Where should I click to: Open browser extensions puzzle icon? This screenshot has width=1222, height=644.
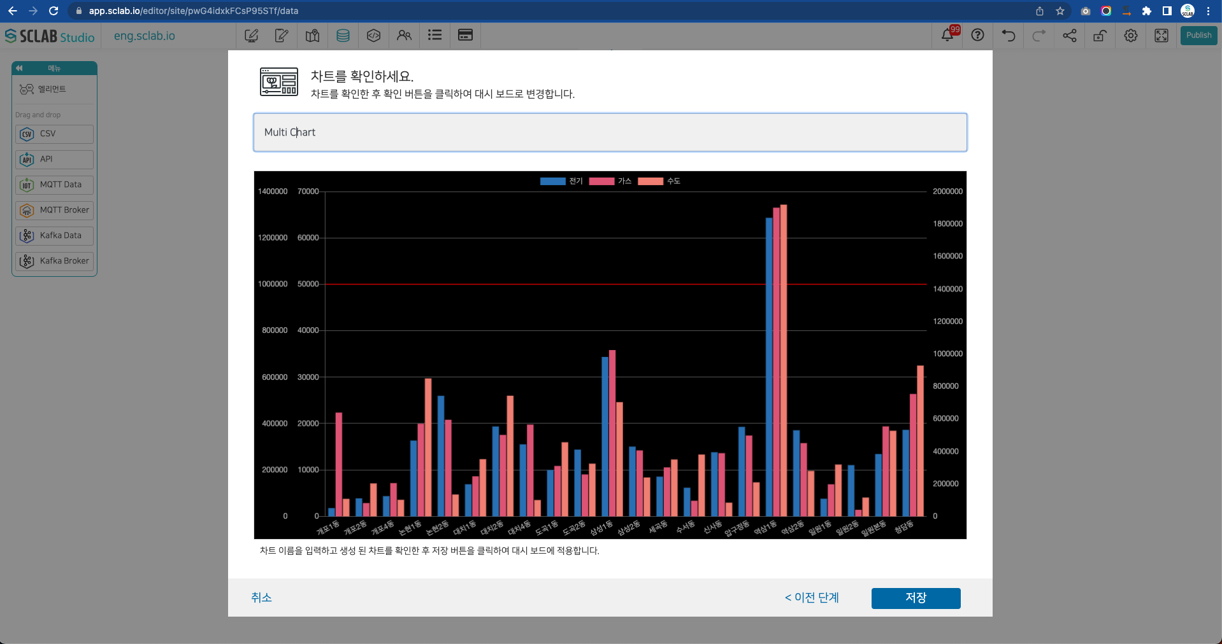pos(1147,11)
